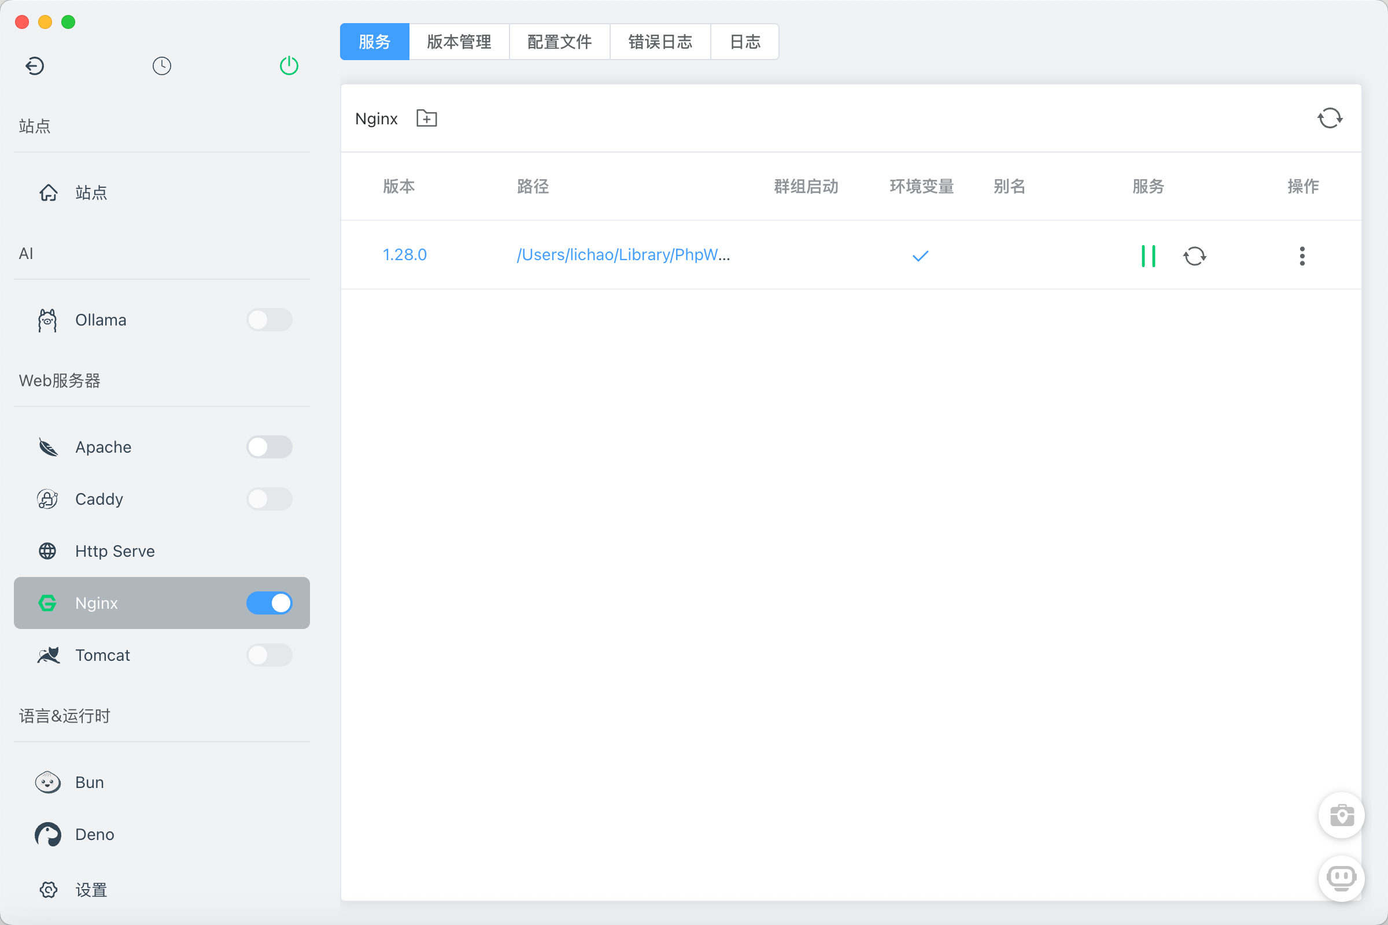The height and width of the screenshot is (925, 1388).
Task: Select 站点 in the sidebar
Action: coord(162,193)
